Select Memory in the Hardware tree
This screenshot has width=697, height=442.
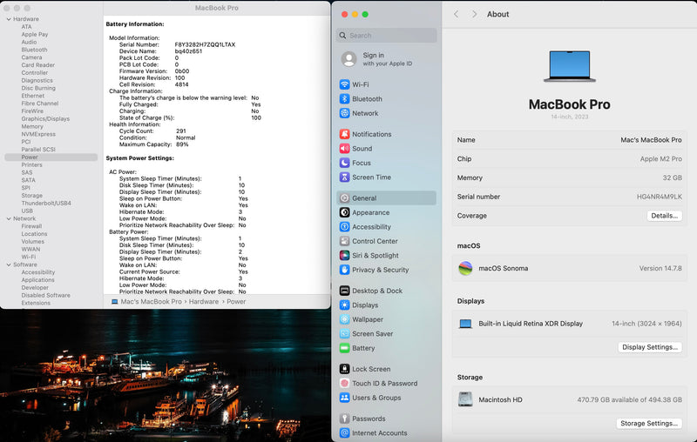32,126
